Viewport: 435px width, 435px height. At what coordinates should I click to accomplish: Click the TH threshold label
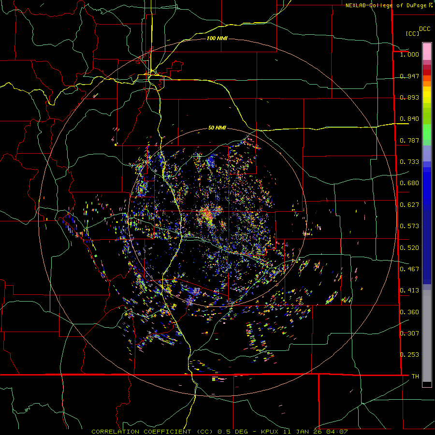coord(415,377)
